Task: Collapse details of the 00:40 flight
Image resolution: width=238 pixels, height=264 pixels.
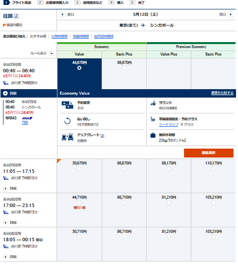Action: click(x=5, y=93)
